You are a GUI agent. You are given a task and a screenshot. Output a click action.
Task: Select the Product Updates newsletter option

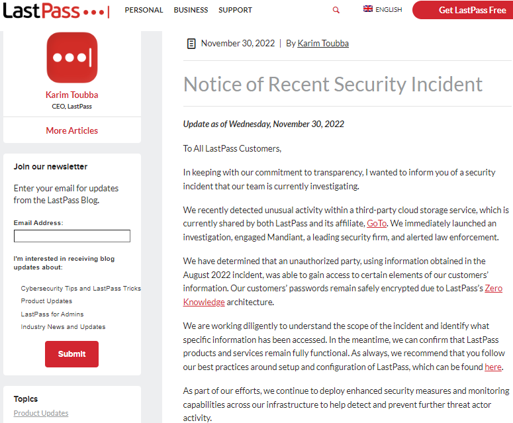tap(46, 301)
